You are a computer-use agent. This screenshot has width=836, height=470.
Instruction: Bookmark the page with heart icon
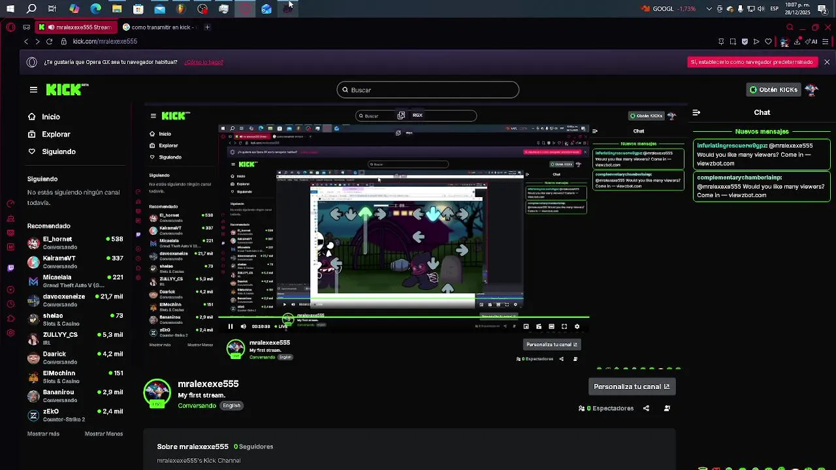click(x=768, y=41)
